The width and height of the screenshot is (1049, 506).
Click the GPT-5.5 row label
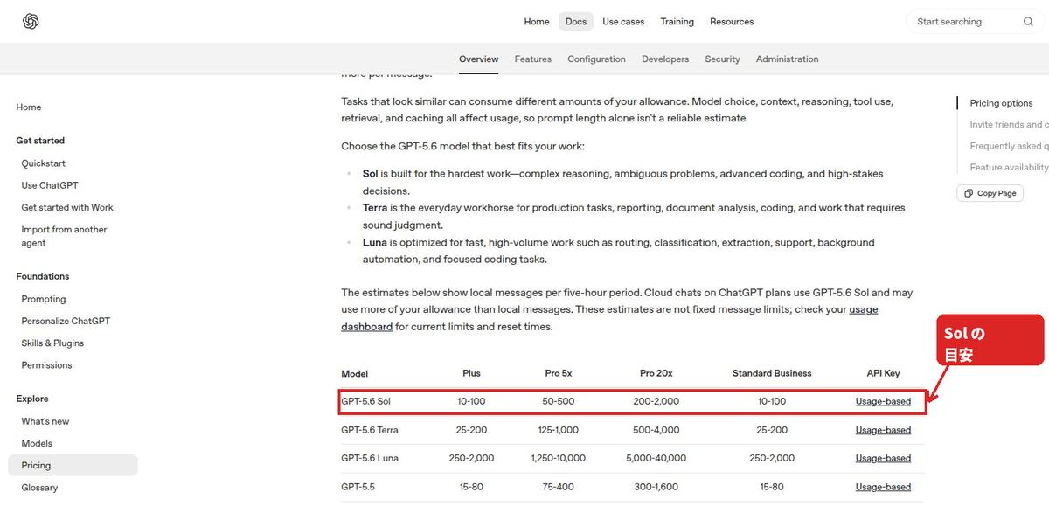[x=358, y=487]
